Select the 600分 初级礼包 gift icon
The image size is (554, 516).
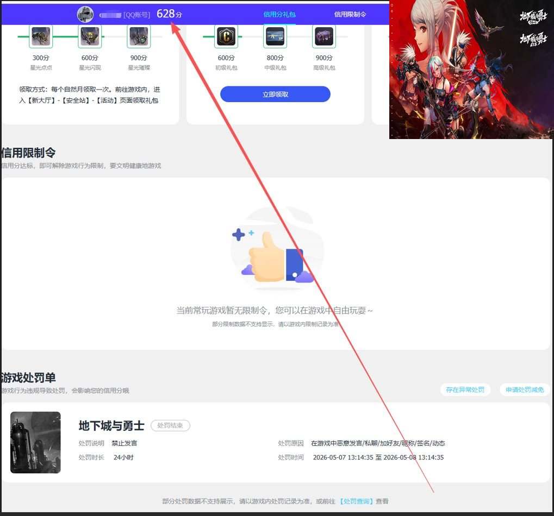226,36
